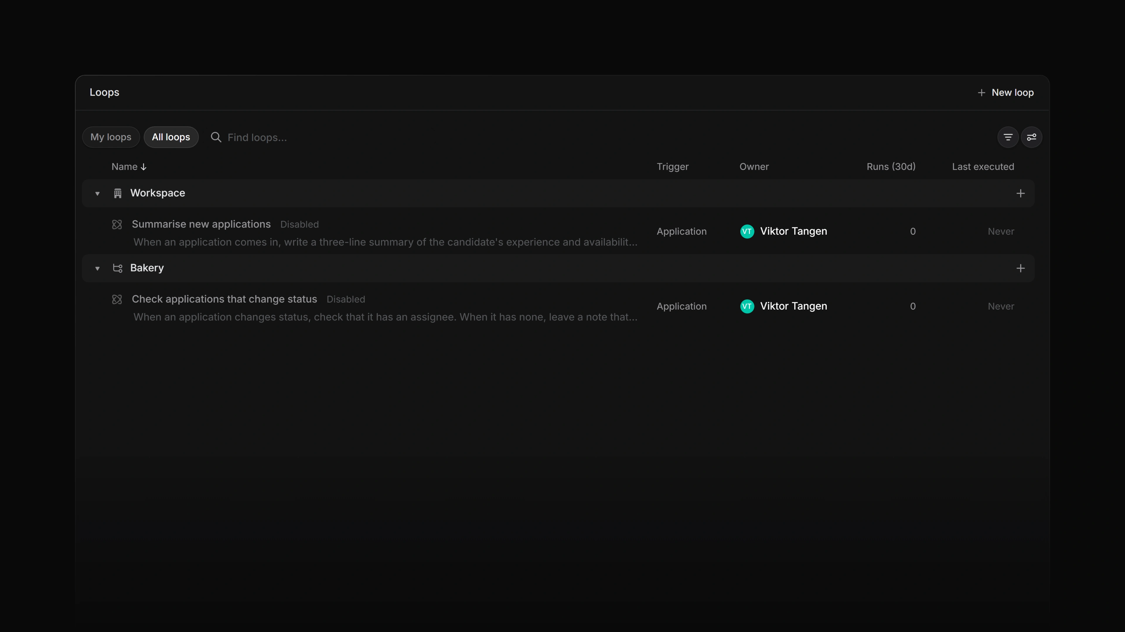1125x632 pixels.
Task: Click the Trigger column header
Action: tap(673, 166)
